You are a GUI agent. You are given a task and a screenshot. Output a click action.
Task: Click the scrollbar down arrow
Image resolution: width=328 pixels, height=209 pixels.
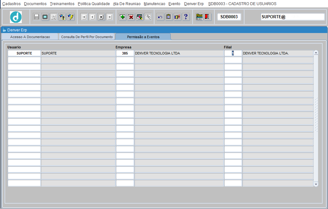[x=316, y=184]
